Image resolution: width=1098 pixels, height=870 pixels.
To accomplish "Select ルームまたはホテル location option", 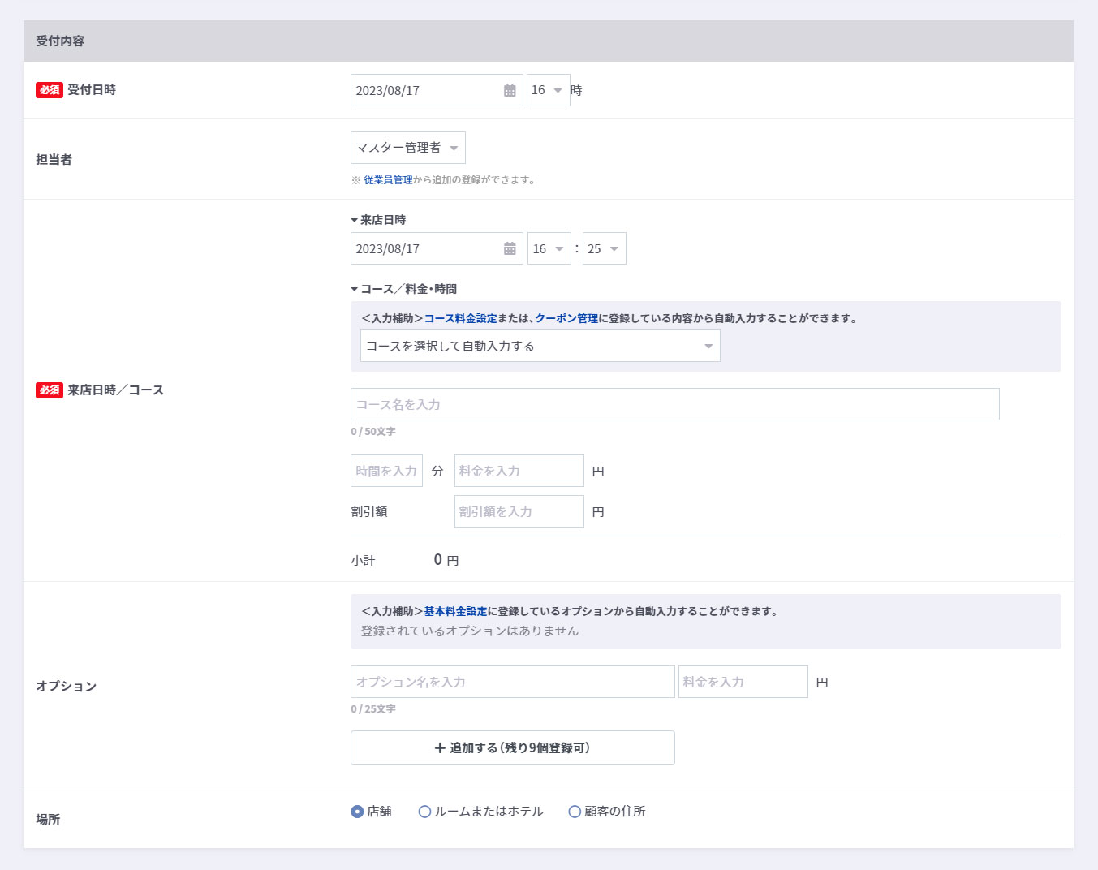I will point(424,812).
